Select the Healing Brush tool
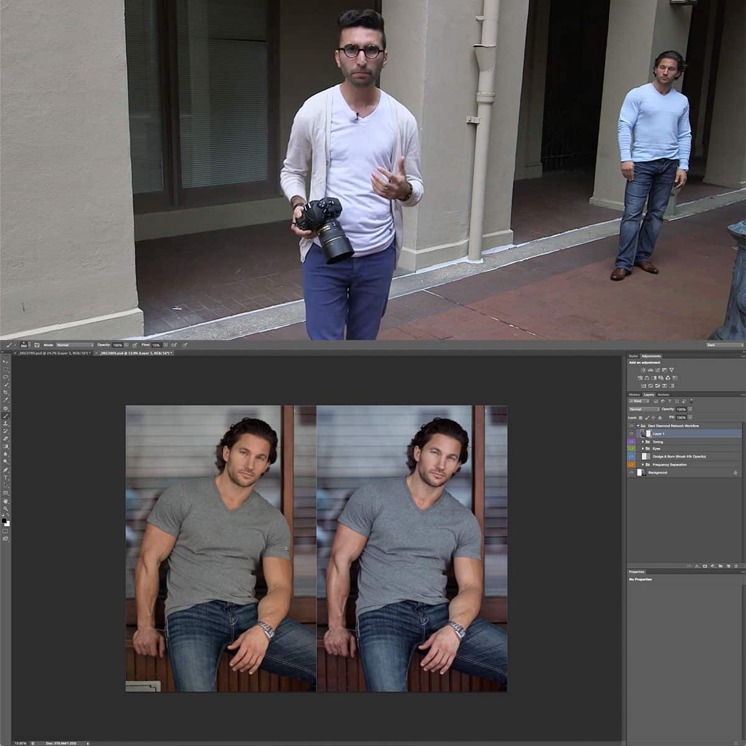The image size is (746, 746). click(x=5, y=408)
